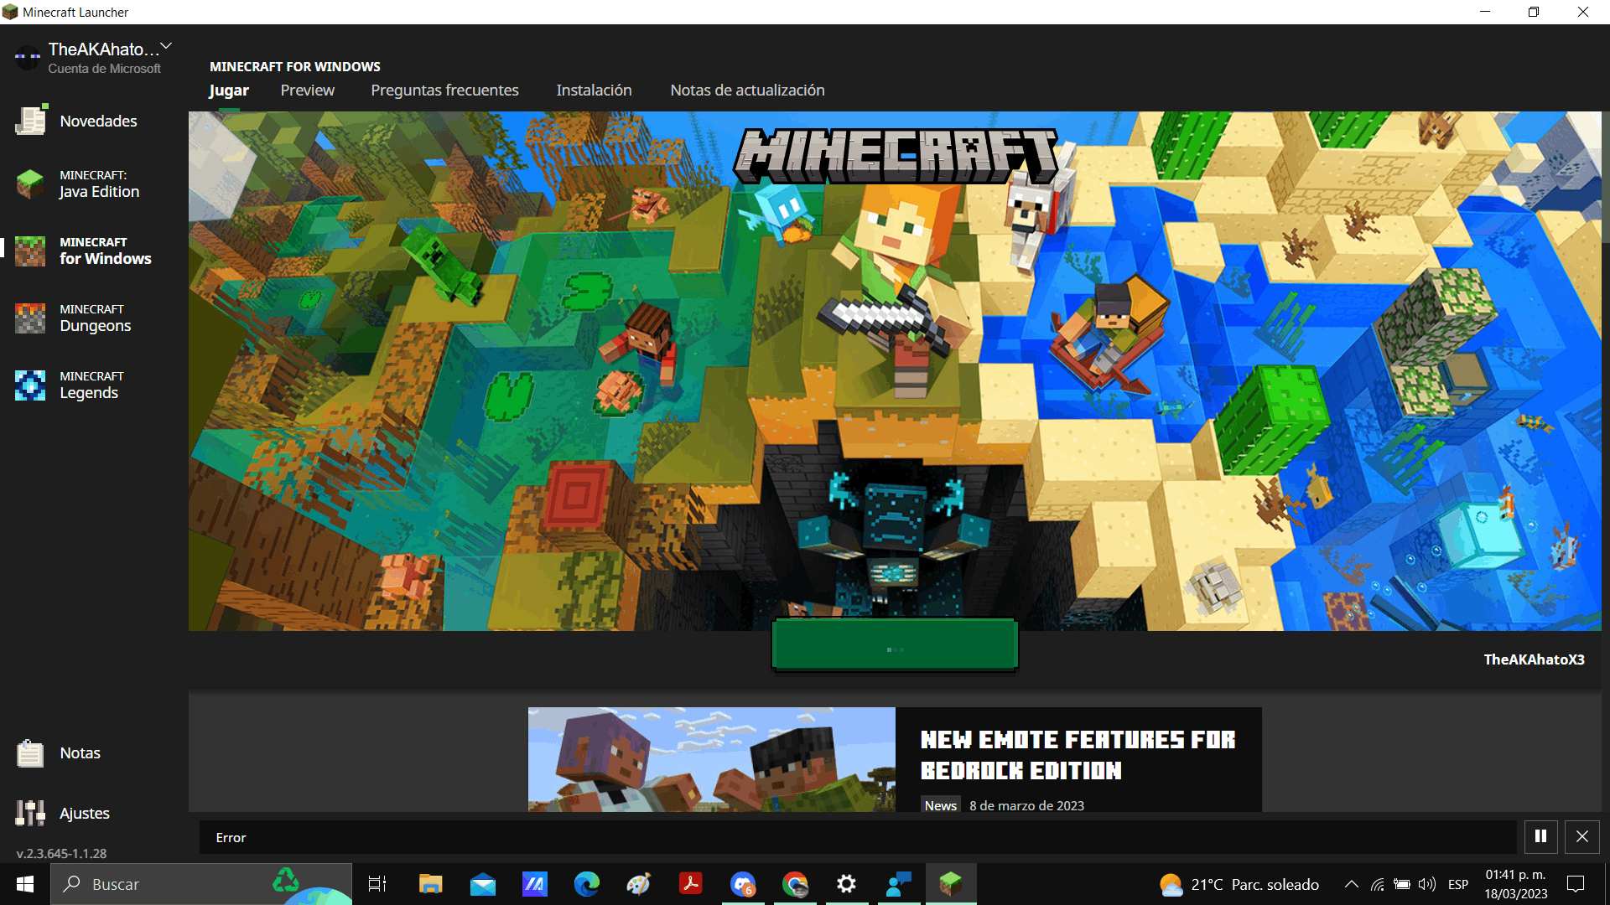This screenshot has width=1610, height=905.
Task: Open the Novedades news icon
Action: [x=31, y=121]
